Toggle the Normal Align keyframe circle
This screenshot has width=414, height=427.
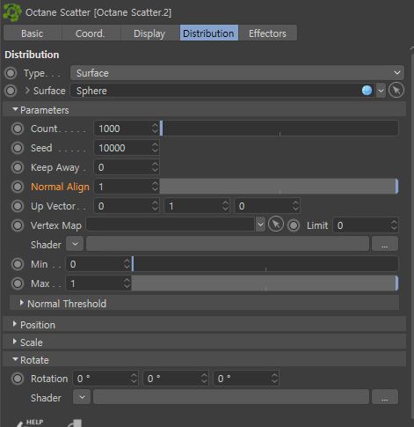coord(18,187)
